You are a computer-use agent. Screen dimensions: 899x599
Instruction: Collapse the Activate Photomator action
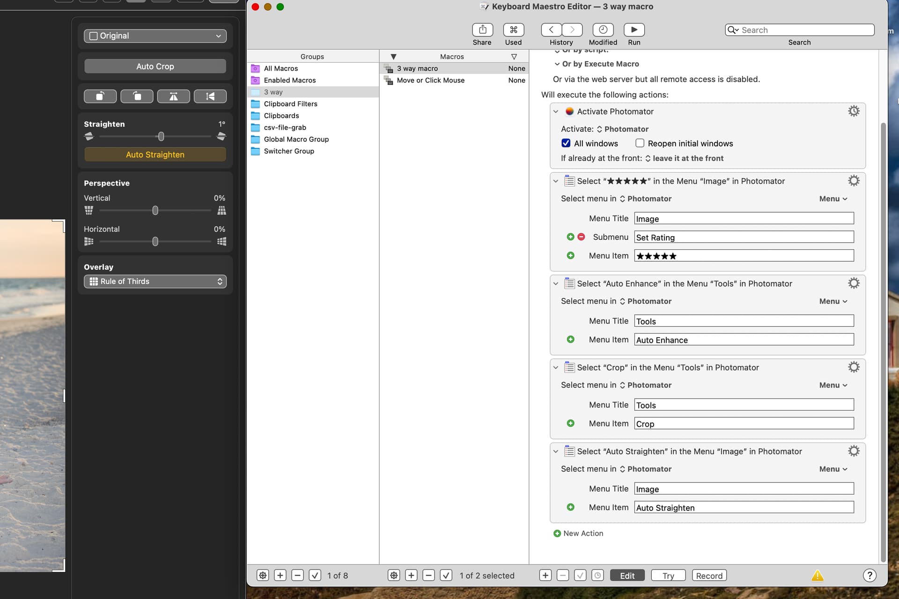coord(556,111)
